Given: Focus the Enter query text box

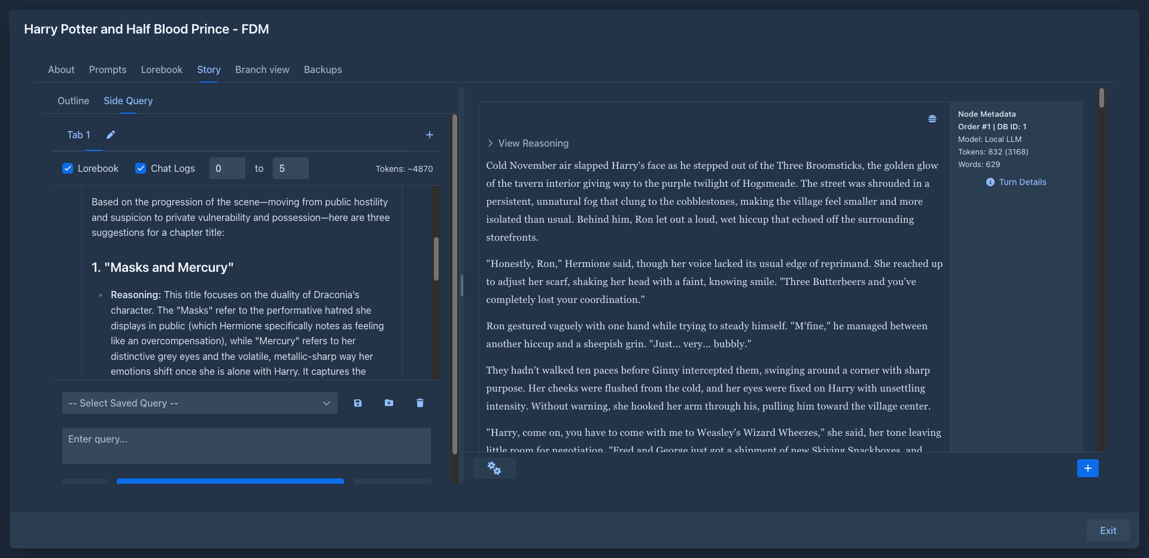Looking at the screenshot, I should pos(247,446).
